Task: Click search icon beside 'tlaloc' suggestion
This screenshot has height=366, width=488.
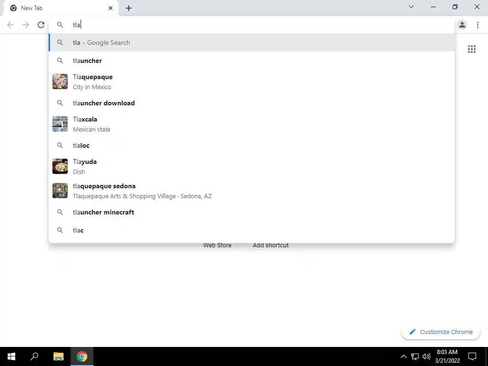Action: [x=60, y=145]
